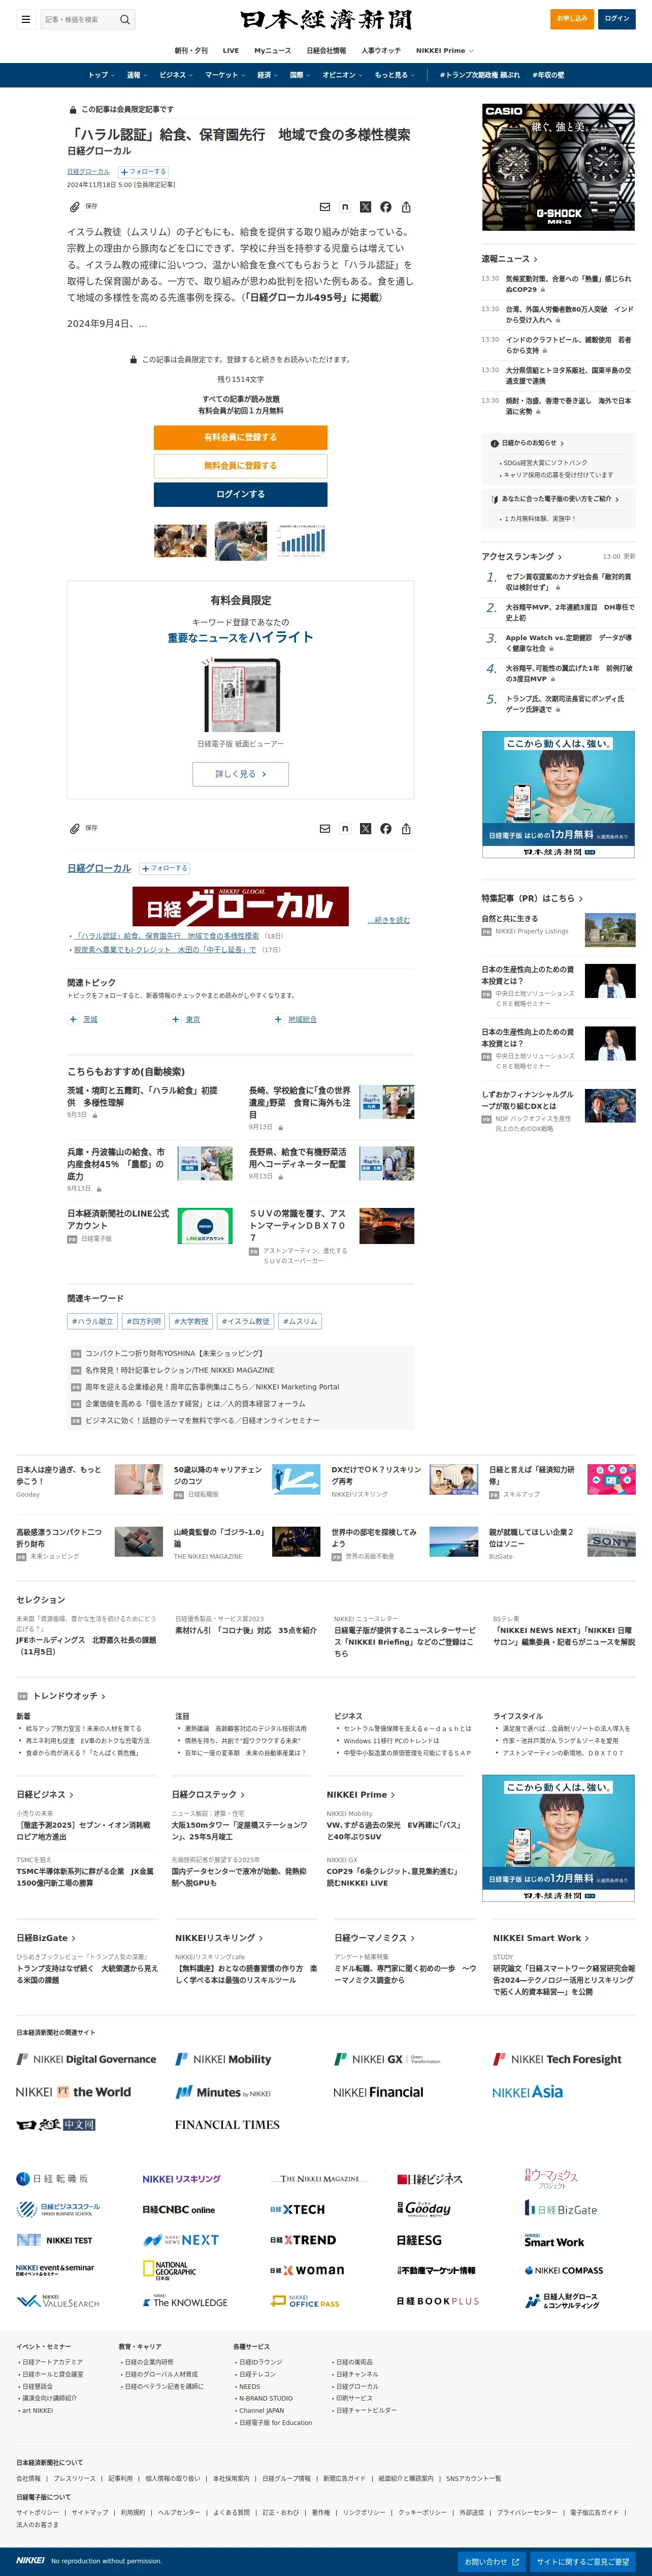Open the NIKKEI Mobility logo link
This screenshot has height=2576, width=652.
223,2059
